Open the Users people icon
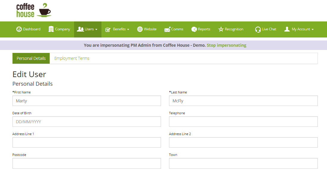327x172 pixels. click(x=80, y=29)
